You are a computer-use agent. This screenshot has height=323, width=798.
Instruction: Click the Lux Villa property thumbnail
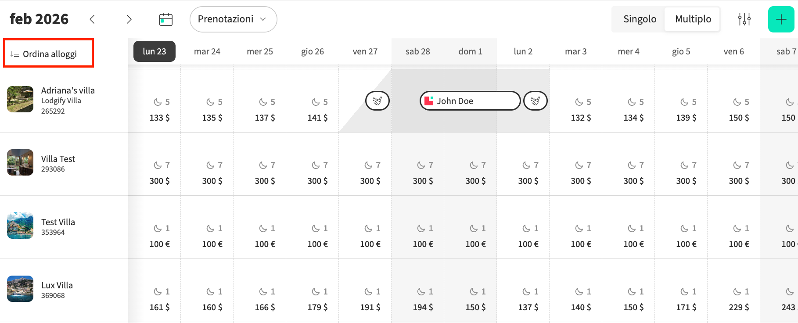[x=20, y=289]
